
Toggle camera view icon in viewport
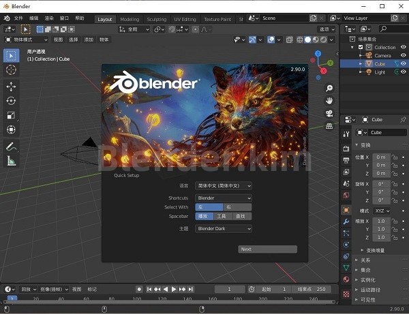[329, 113]
